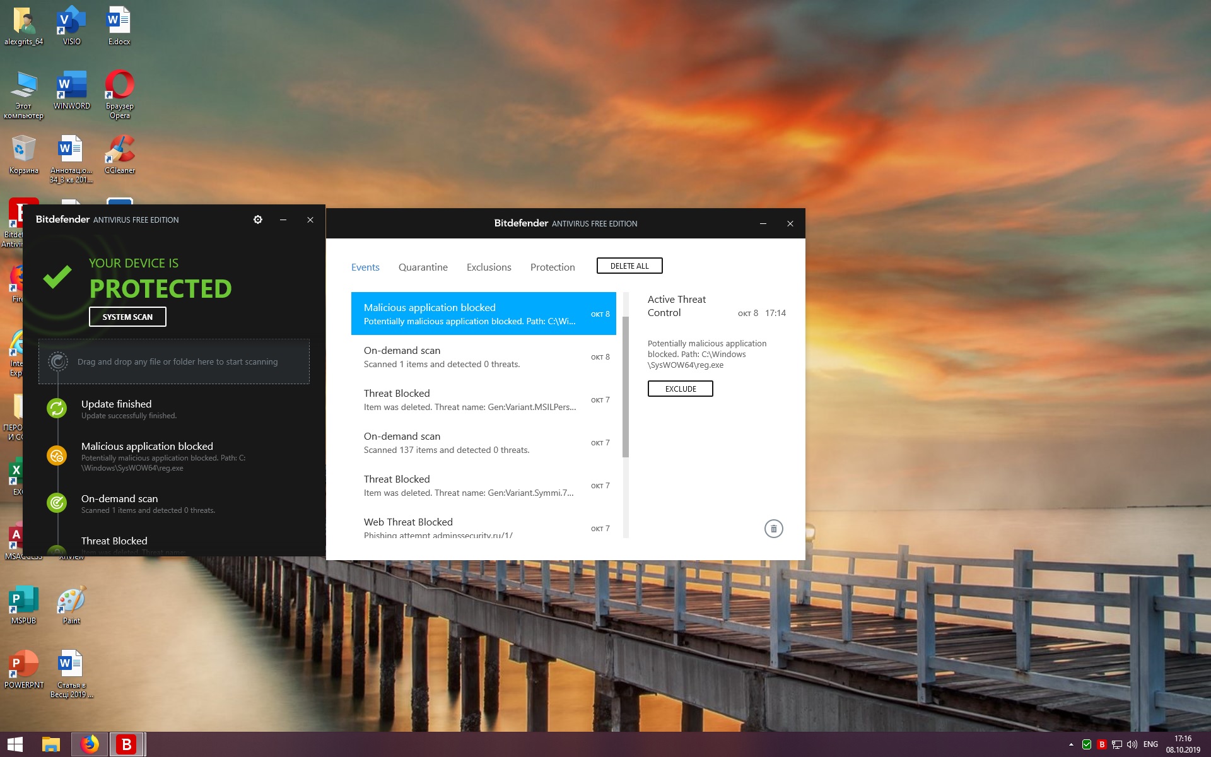Screen dimensions: 1211x757
Task: Click the trash delete event icon
Action: click(773, 529)
